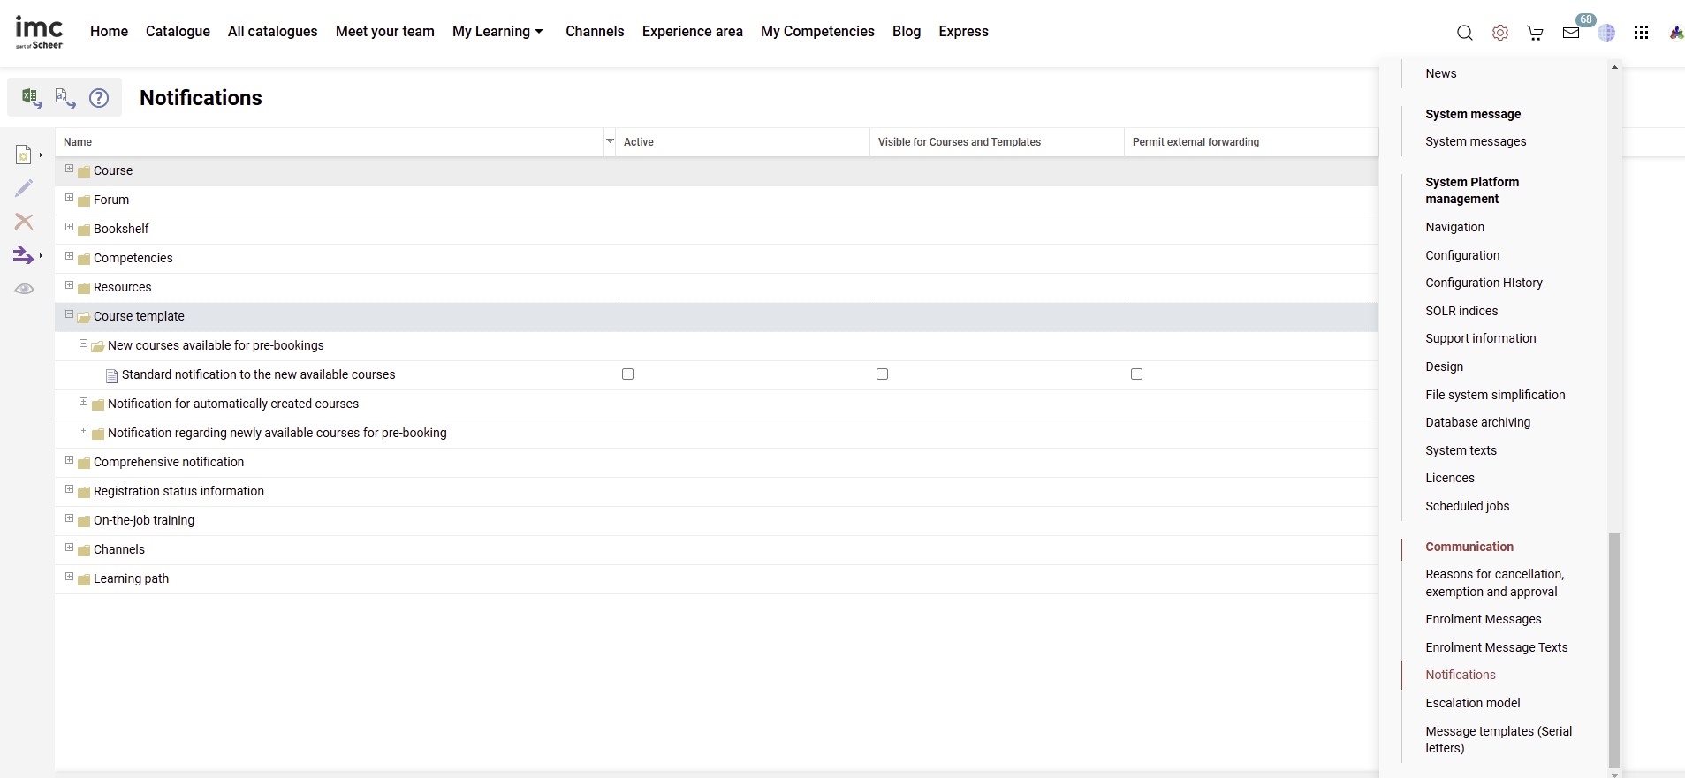The image size is (1685, 778).
Task: Click the Excel export icon
Action: pyautogui.click(x=31, y=97)
